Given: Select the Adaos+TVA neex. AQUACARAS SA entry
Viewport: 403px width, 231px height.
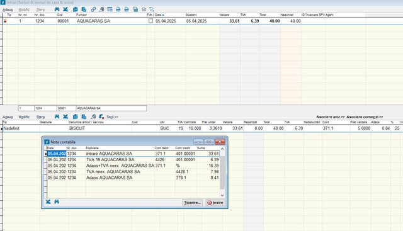Looking at the screenshot, I should [x=120, y=166].
